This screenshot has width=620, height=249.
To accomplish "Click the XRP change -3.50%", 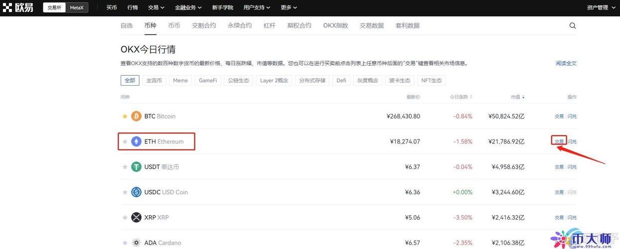I will click(463, 218).
